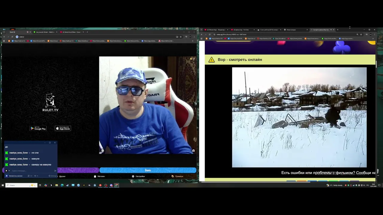This screenshot has height=215, width=383.
Task: Open Task View from the taskbar
Action: 40,185
